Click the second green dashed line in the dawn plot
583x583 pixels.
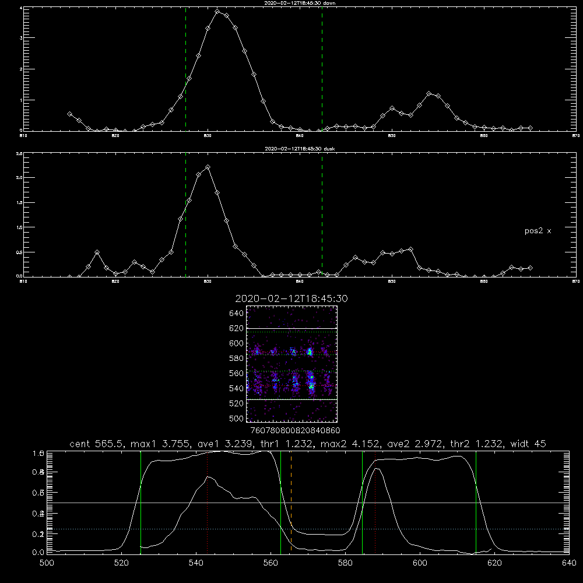pyautogui.click(x=322, y=69)
